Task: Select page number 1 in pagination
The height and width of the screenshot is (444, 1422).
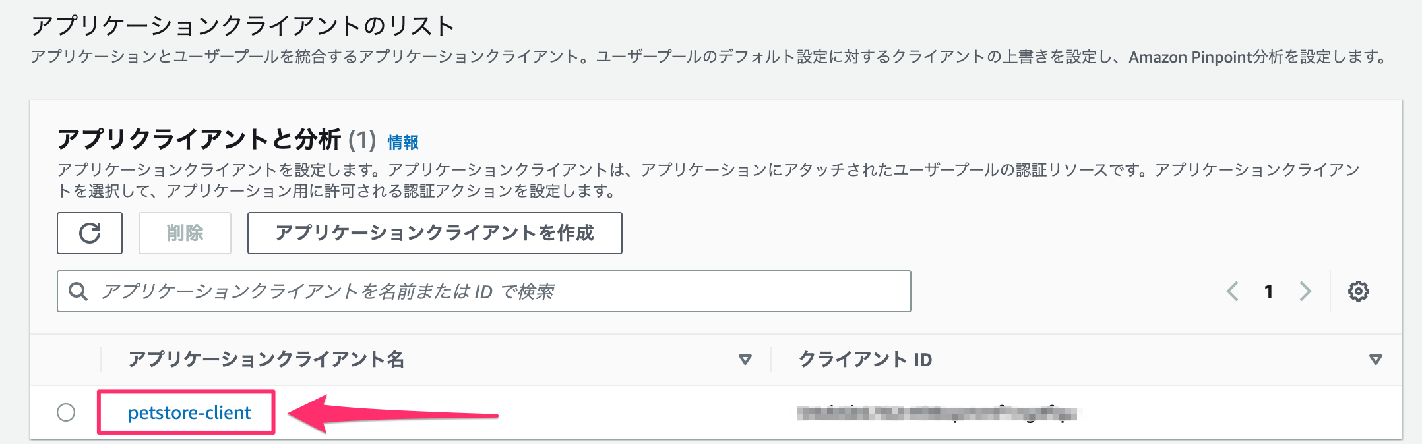Action: pyautogui.click(x=1268, y=291)
